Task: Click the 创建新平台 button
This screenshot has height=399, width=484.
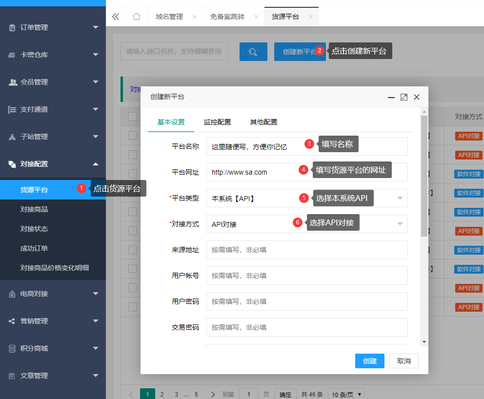Action: [300, 52]
